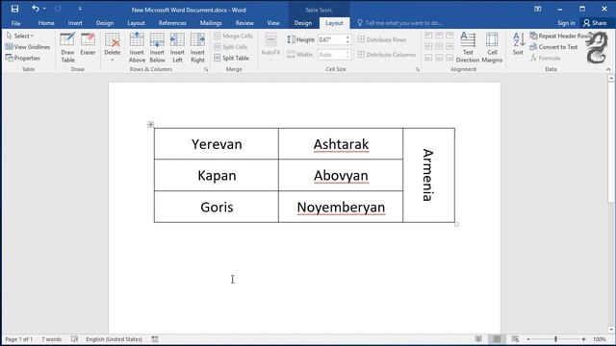Open the Mailings tab

pyautogui.click(x=211, y=23)
